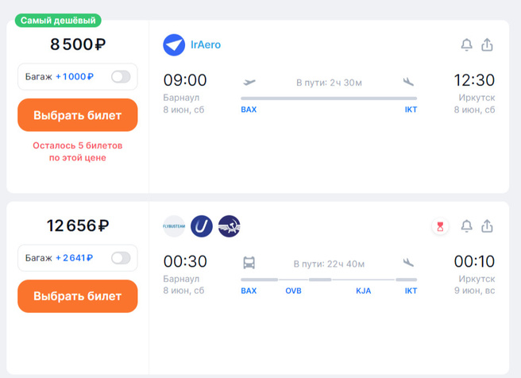Click the bell icon on IrAero flight
The width and height of the screenshot is (521, 378).
[x=466, y=45]
